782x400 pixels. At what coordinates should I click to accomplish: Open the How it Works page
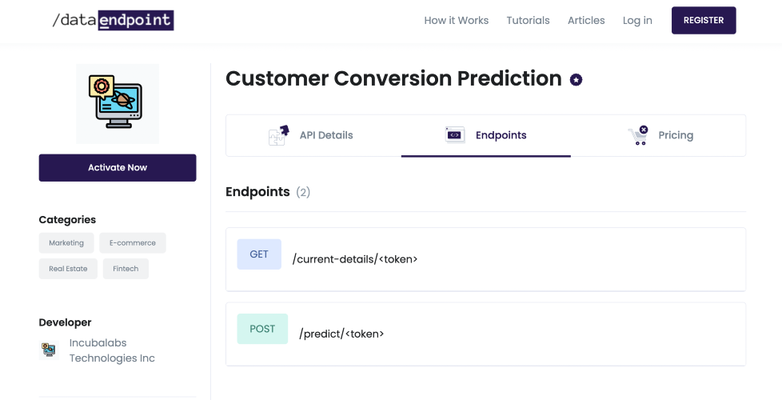click(x=457, y=21)
